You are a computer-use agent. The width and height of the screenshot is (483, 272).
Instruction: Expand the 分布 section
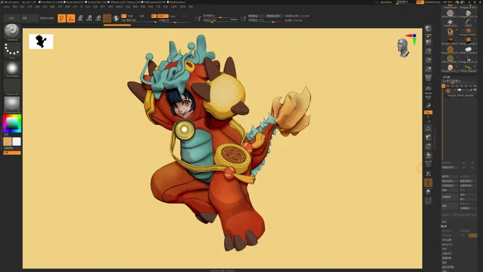(446, 253)
